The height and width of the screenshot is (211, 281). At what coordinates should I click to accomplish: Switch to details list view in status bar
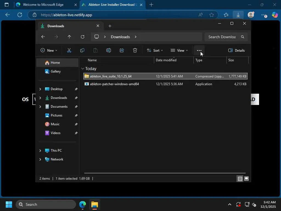(240, 179)
